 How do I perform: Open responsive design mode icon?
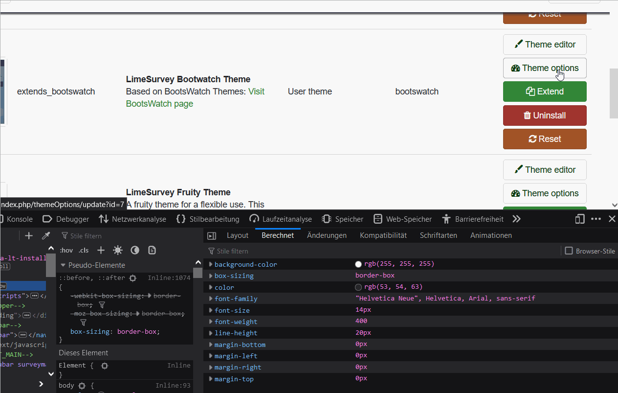tap(580, 219)
